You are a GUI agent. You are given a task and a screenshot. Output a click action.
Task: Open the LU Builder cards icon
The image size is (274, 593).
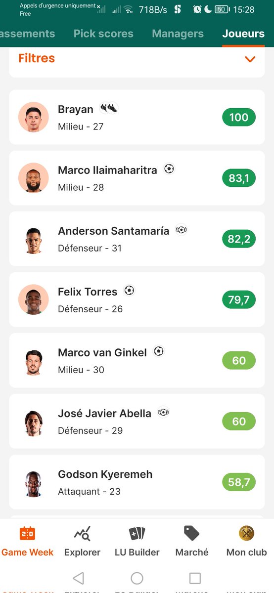click(137, 534)
